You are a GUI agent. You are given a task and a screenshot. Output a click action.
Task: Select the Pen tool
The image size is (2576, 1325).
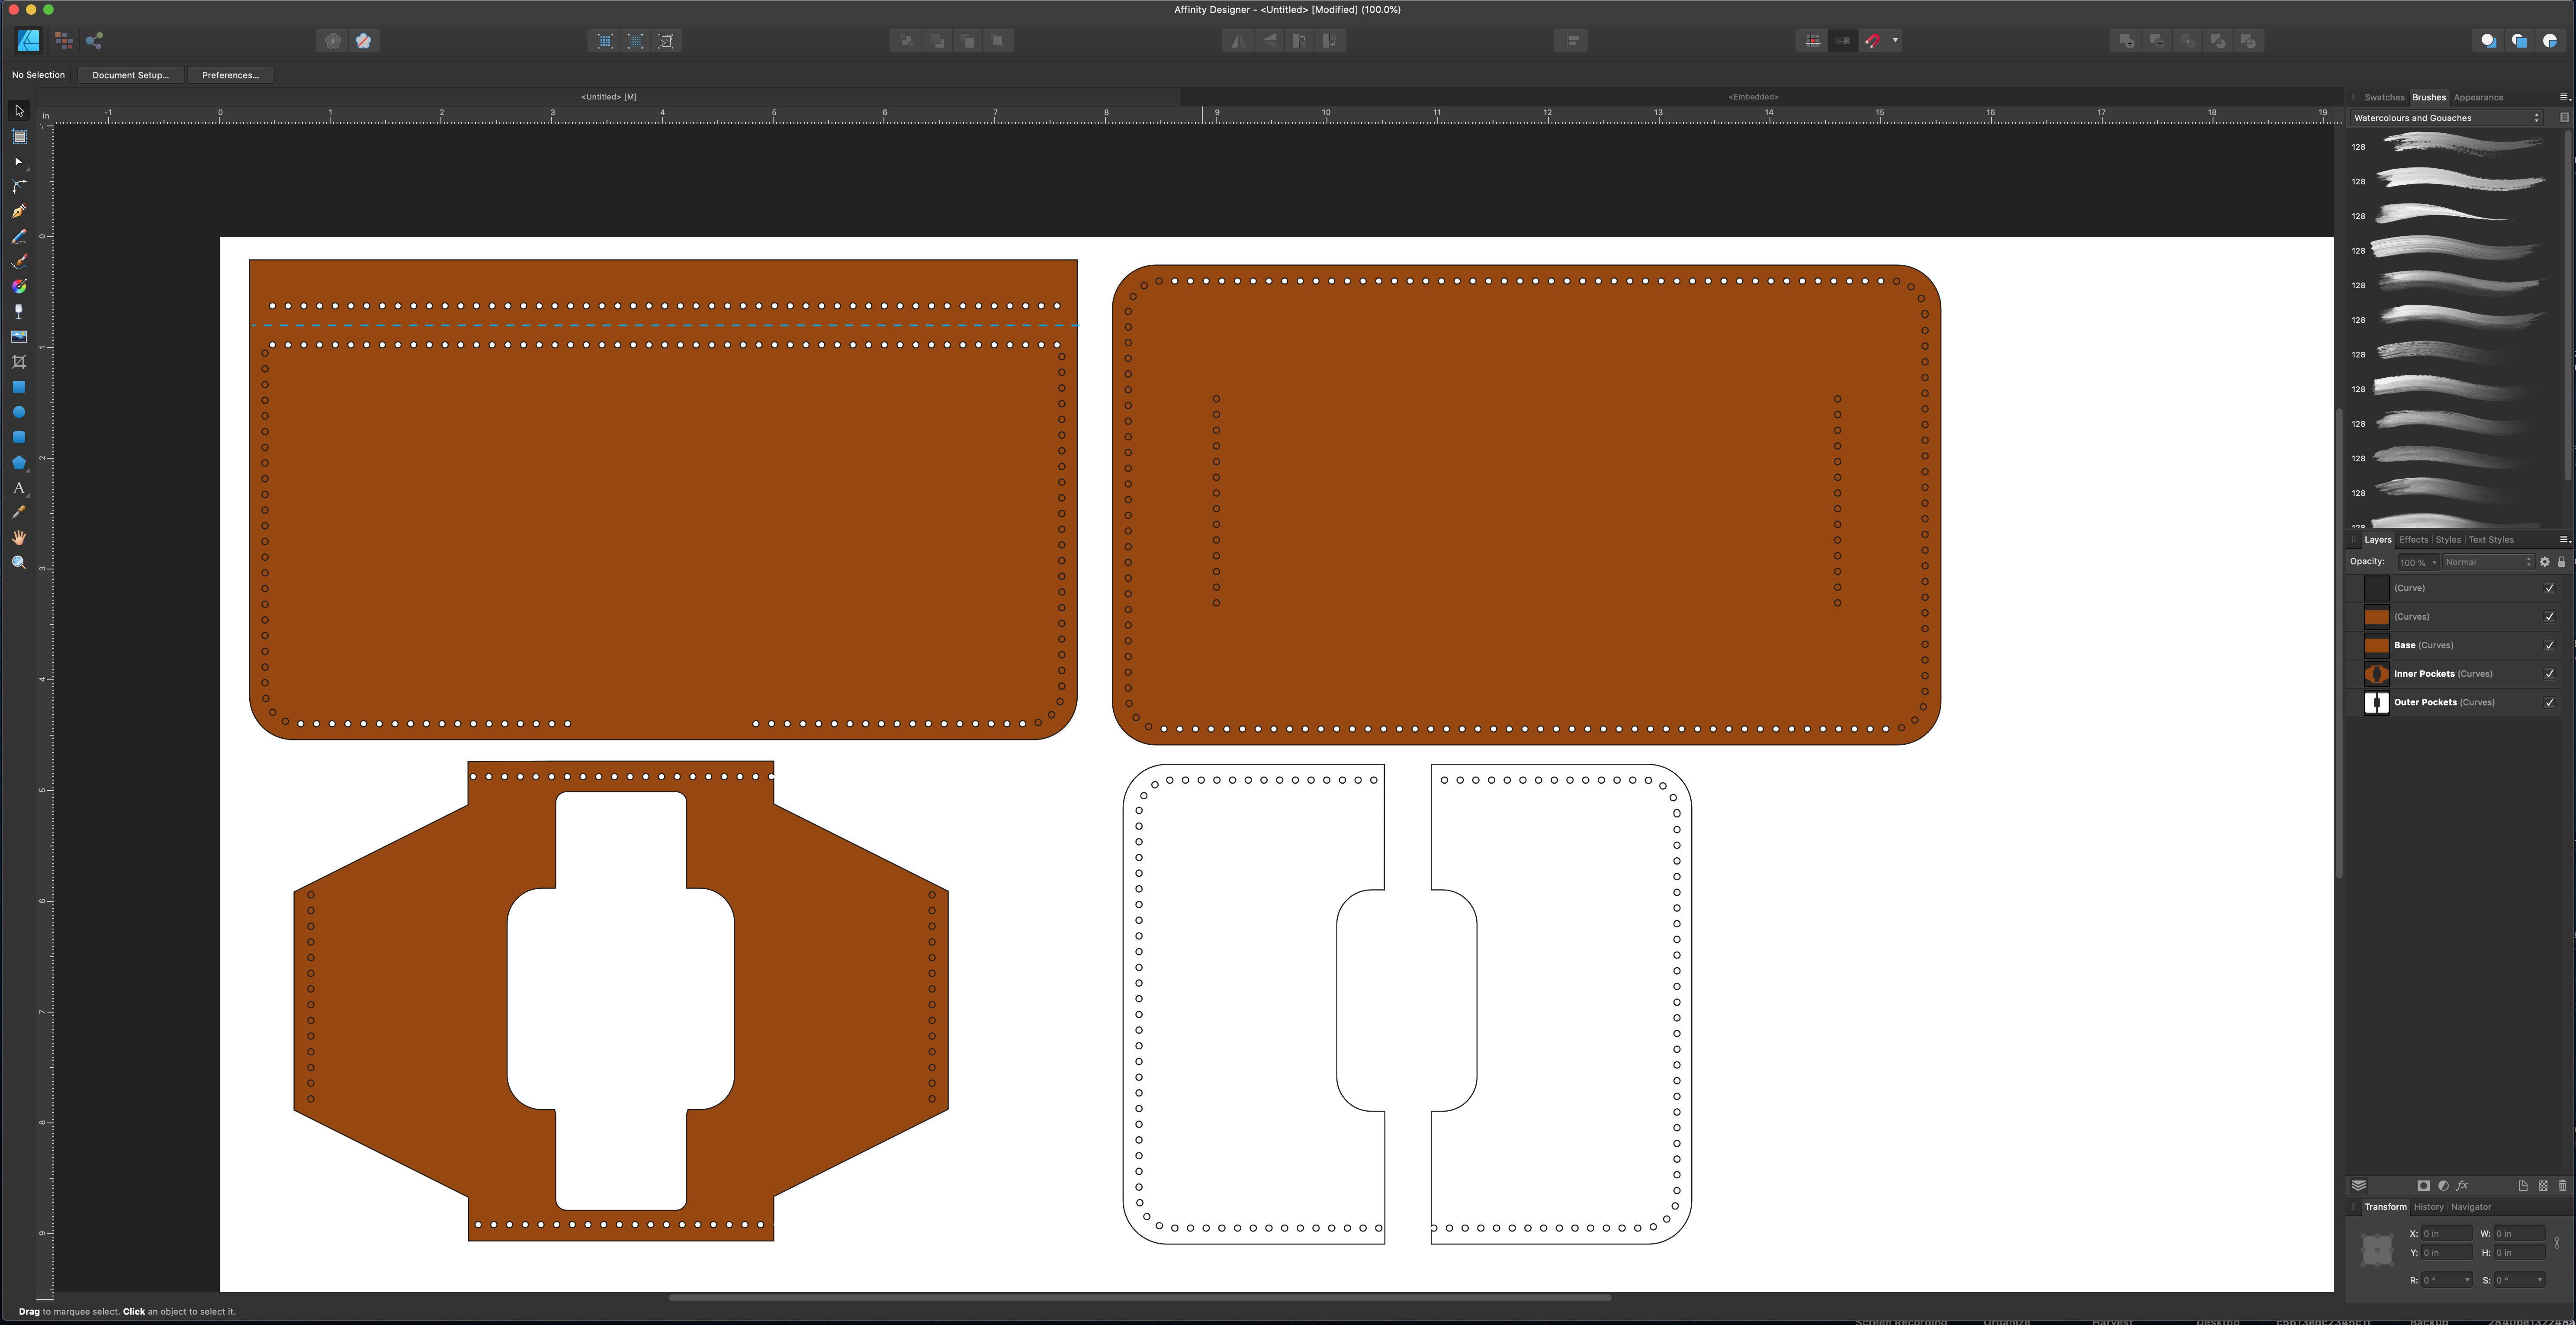tap(19, 212)
